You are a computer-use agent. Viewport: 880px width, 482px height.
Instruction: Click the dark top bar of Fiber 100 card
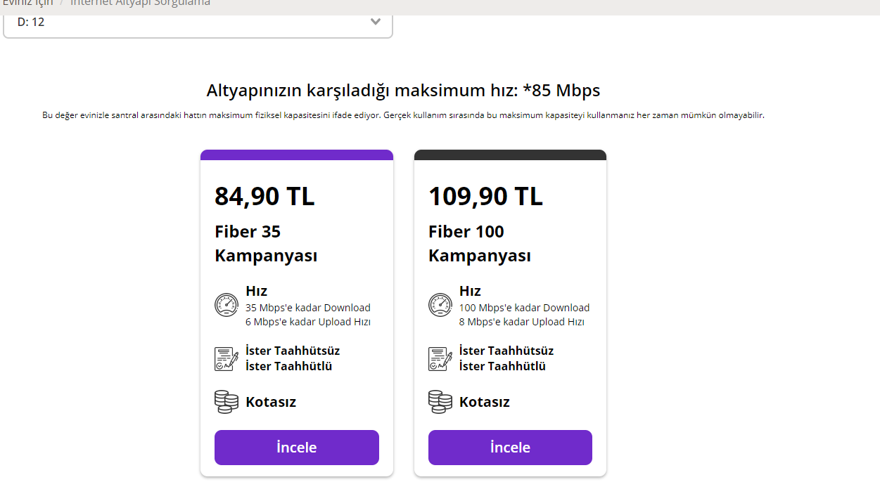[510, 155]
